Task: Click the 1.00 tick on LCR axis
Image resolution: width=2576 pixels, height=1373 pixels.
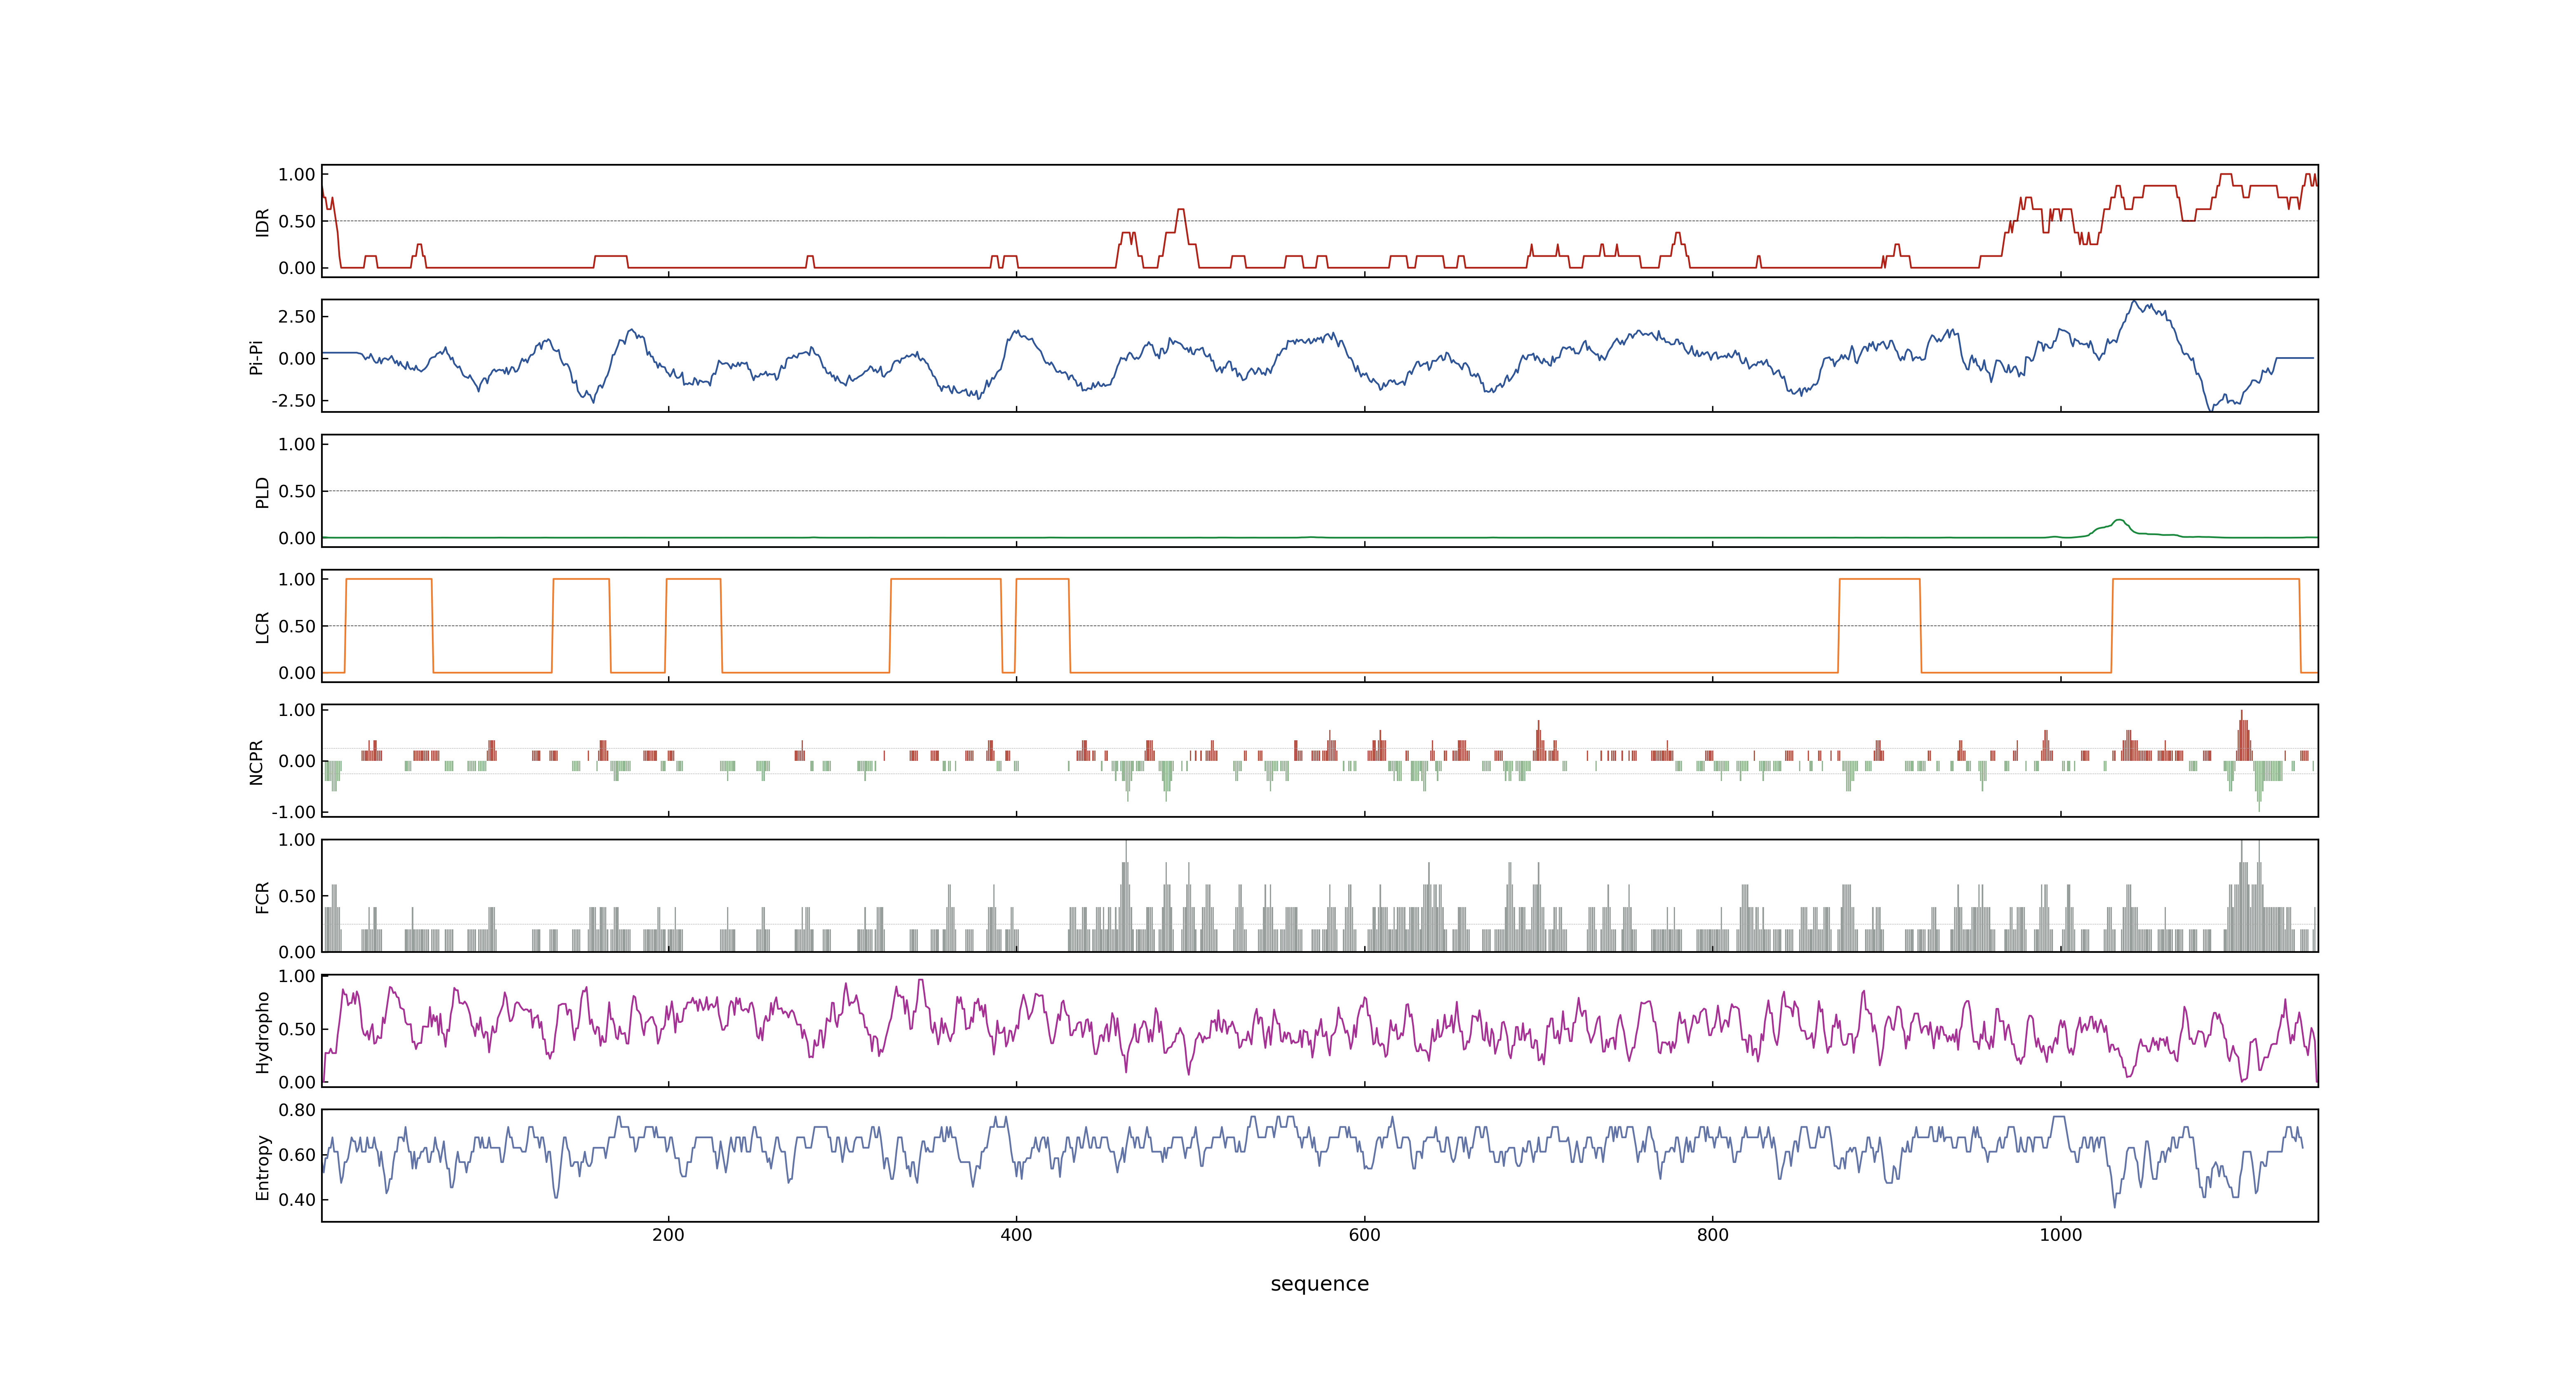Action: 297,580
